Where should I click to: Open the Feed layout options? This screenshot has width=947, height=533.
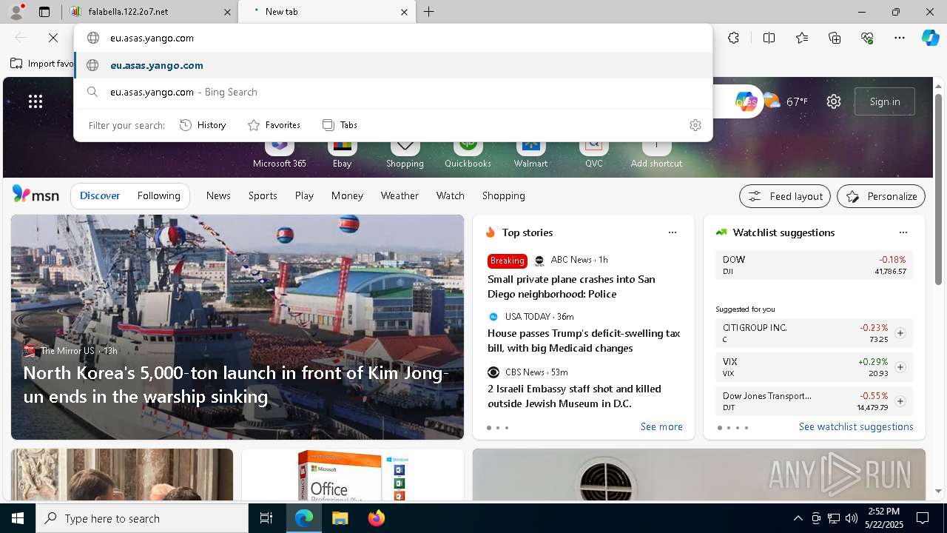tap(785, 196)
